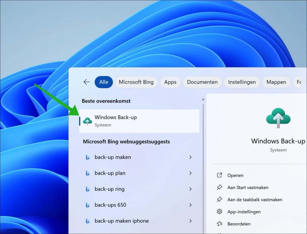307x234 pixels.
Task: Select the back-ups 650 web suggestion text
Action: 110,205
